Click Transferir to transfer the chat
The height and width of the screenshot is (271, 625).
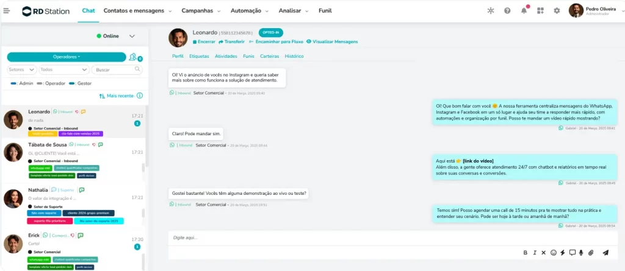[231, 42]
